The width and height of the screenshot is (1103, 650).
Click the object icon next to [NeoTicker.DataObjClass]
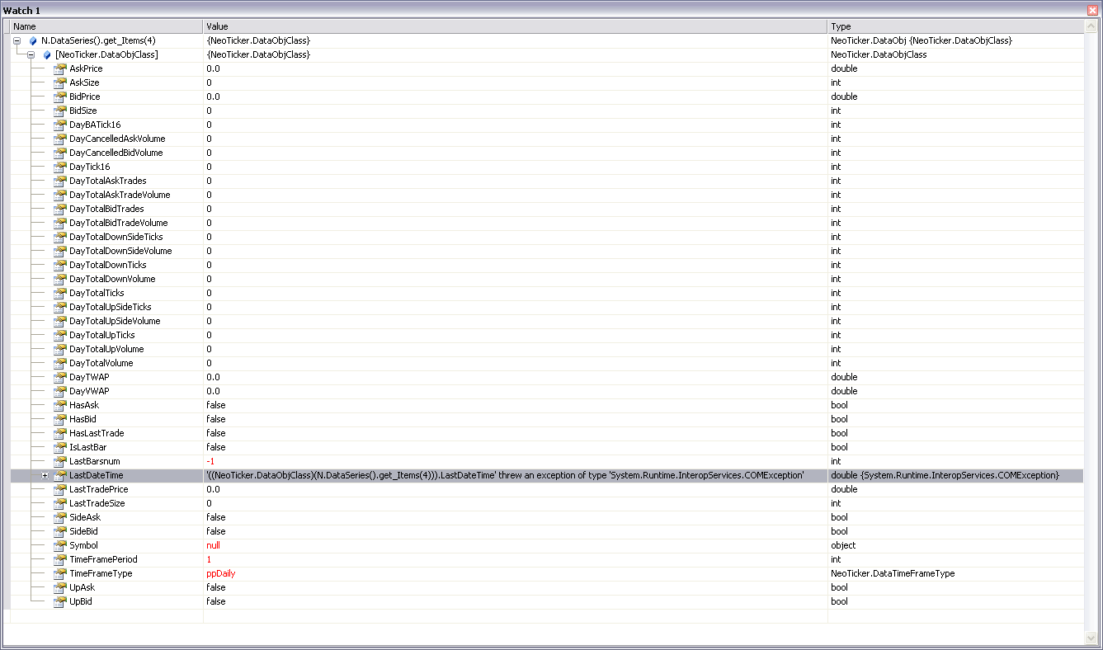46,54
